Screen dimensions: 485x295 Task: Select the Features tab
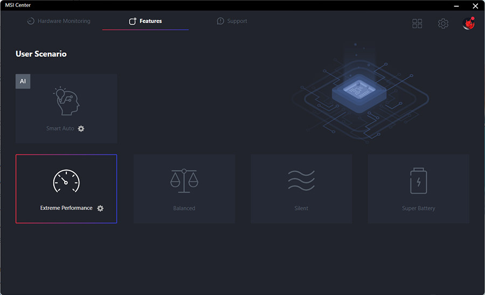[x=145, y=21]
